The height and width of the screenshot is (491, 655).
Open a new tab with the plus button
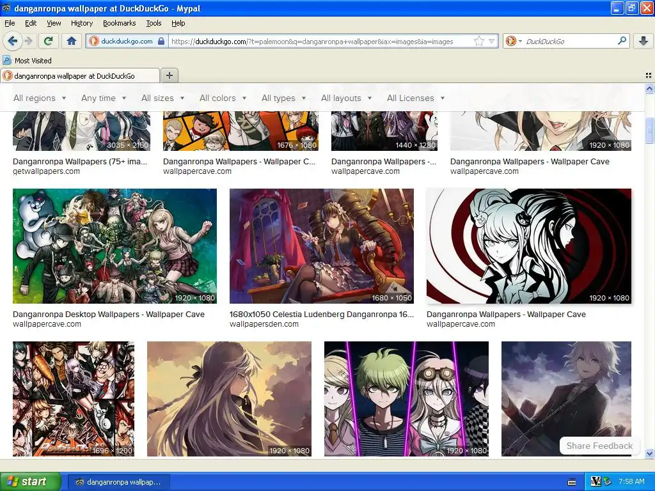click(169, 75)
